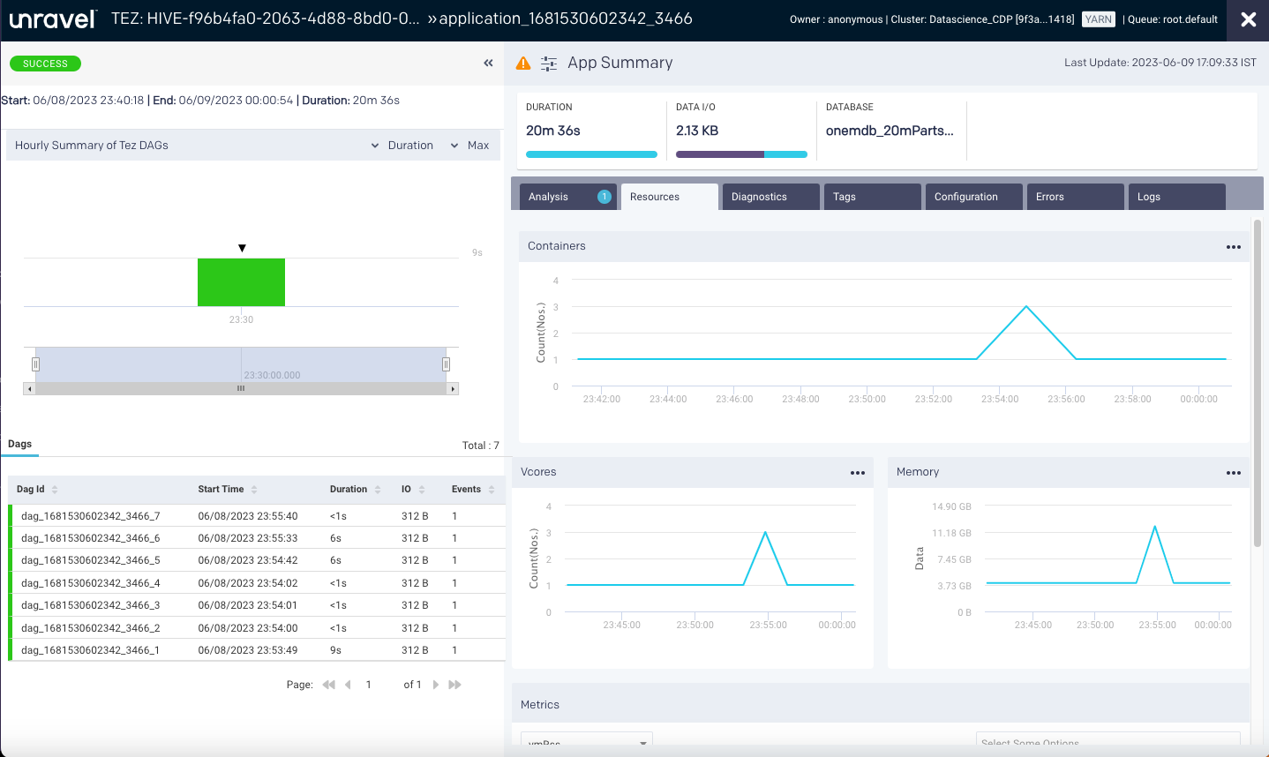
Task: Click the application_1681530602342_3466 breadcrumb link
Action: click(566, 19)
